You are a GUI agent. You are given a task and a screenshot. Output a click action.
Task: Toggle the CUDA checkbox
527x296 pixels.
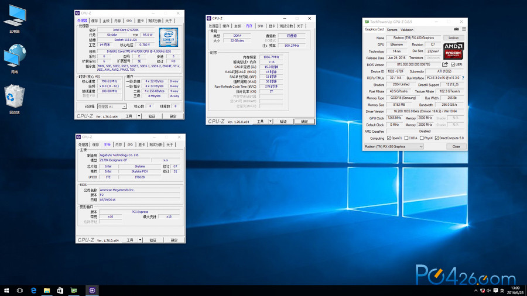point(406,138)
